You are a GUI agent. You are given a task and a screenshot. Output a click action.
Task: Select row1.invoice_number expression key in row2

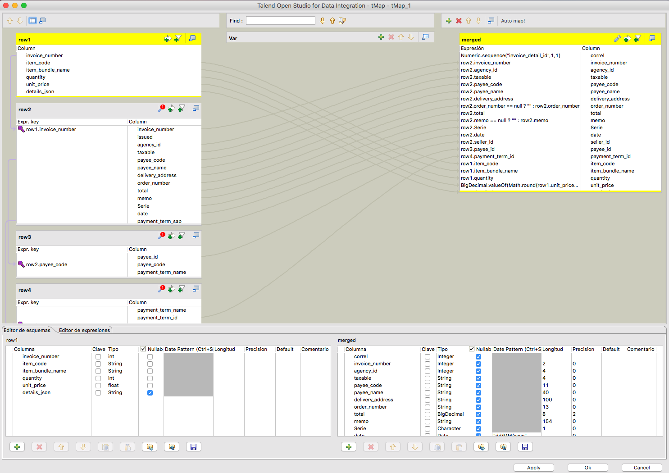pos(51,129)
